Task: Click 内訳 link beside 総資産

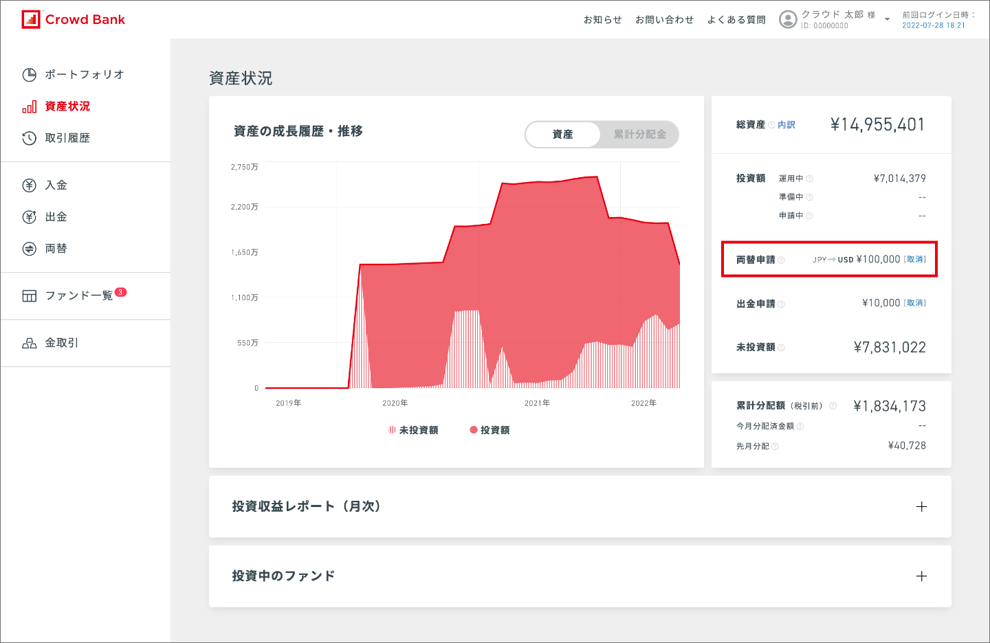Action: click(786, 125)
